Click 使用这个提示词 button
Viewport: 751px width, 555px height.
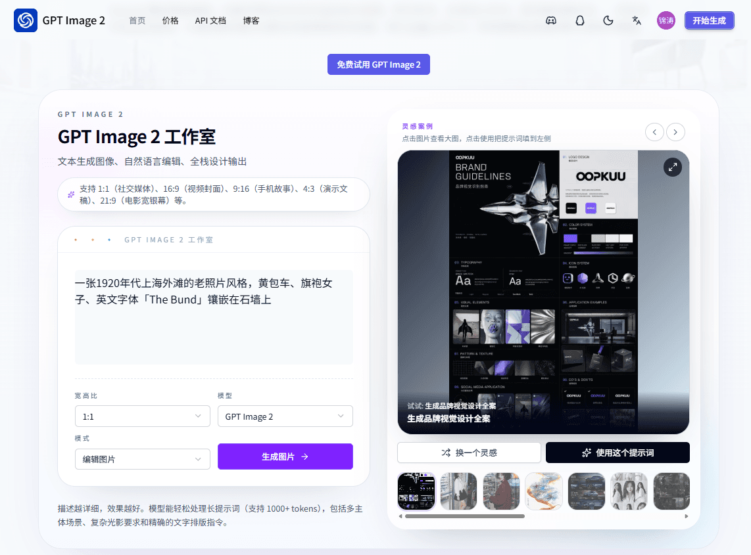pyautogui.click(x=618, y=453)
